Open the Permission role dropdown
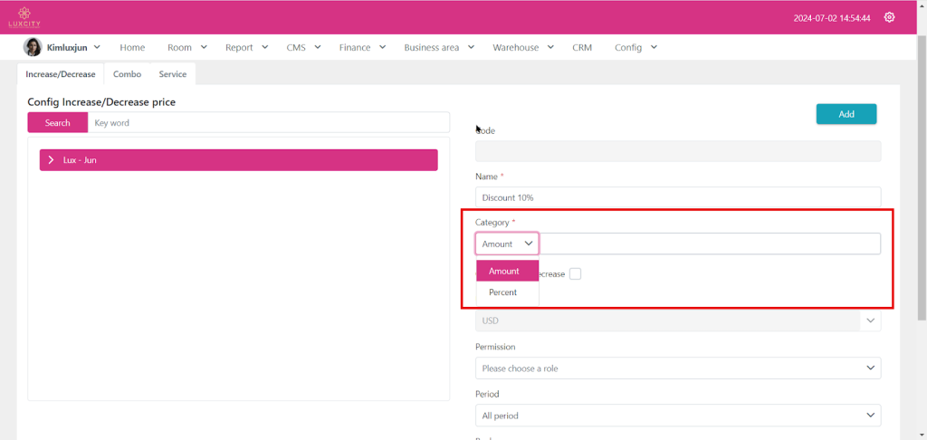 click(x=677, y=368)
